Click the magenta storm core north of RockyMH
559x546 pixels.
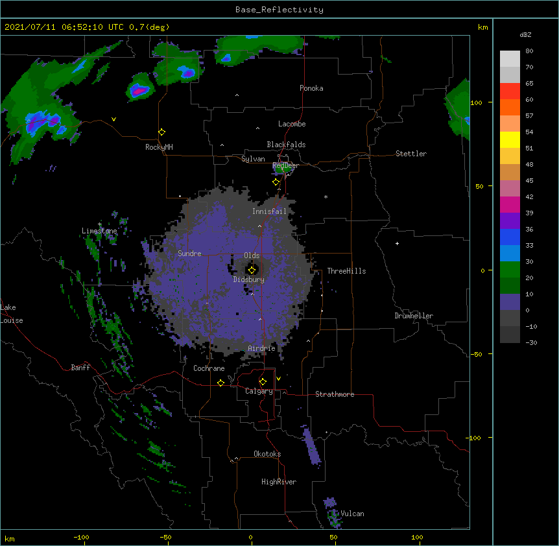coord(139,91)
